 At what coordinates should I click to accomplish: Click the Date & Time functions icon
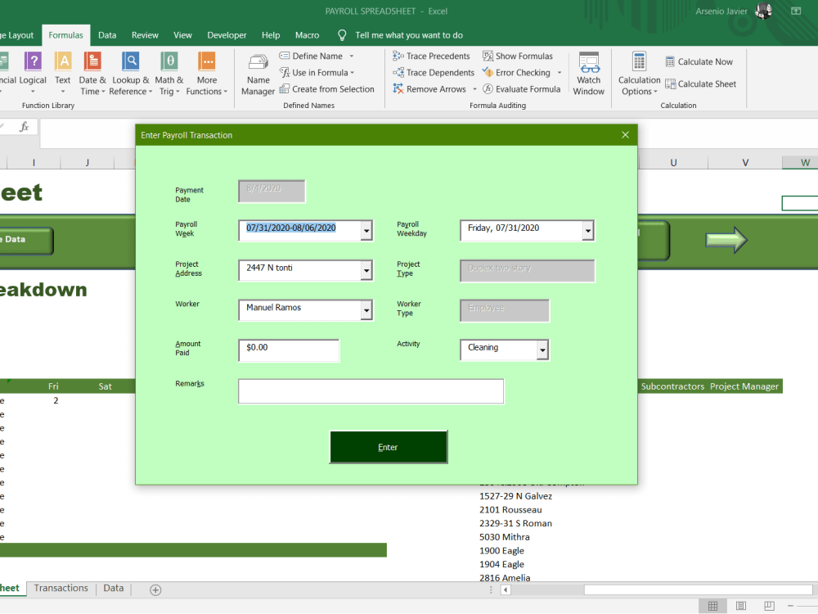92,72
